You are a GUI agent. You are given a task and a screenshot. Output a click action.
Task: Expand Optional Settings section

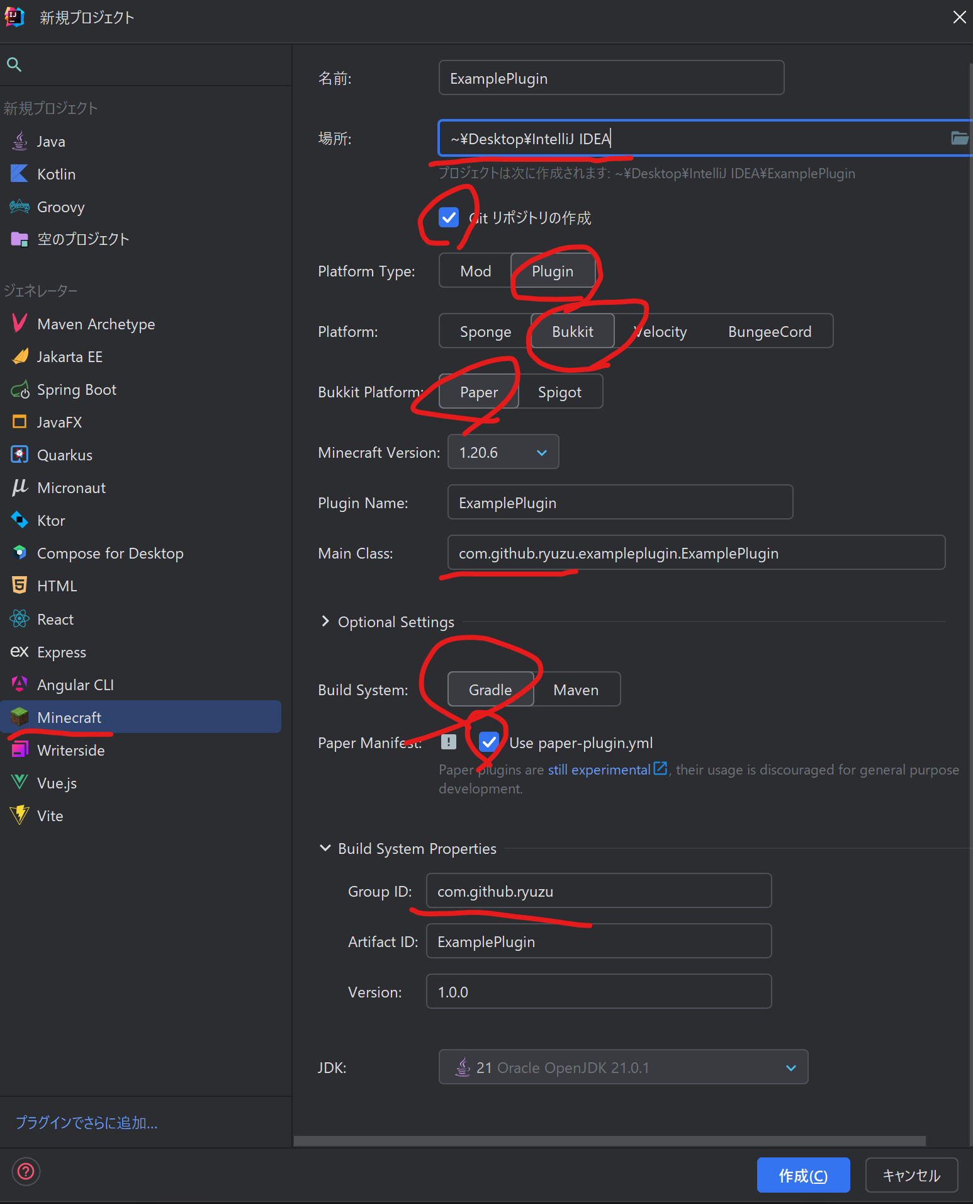386,622
